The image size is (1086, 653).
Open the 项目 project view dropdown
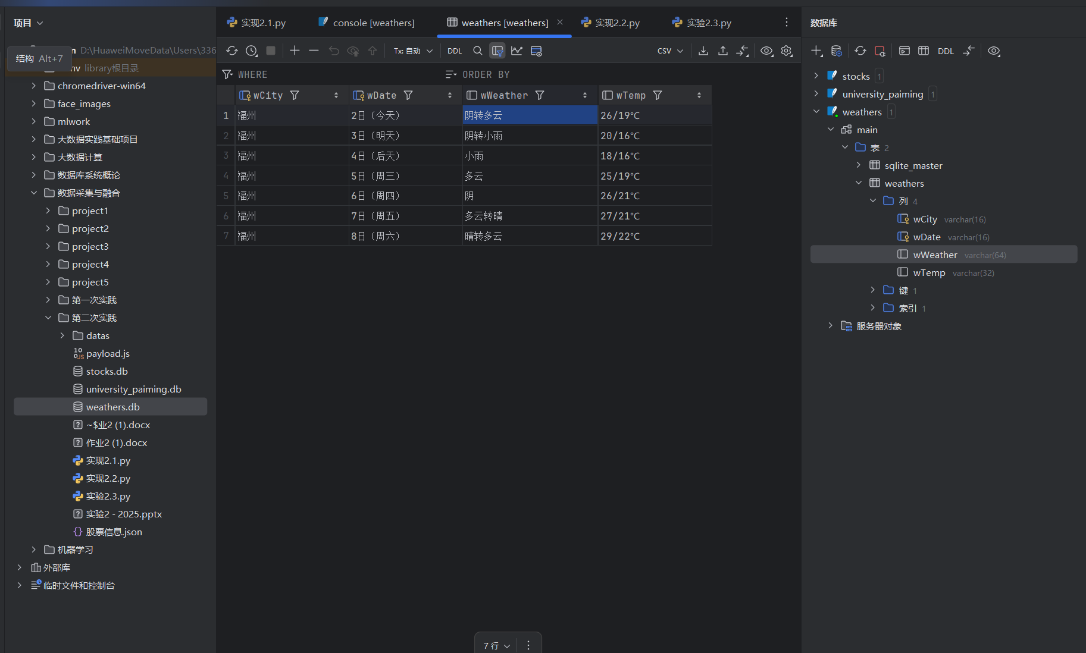29,23
